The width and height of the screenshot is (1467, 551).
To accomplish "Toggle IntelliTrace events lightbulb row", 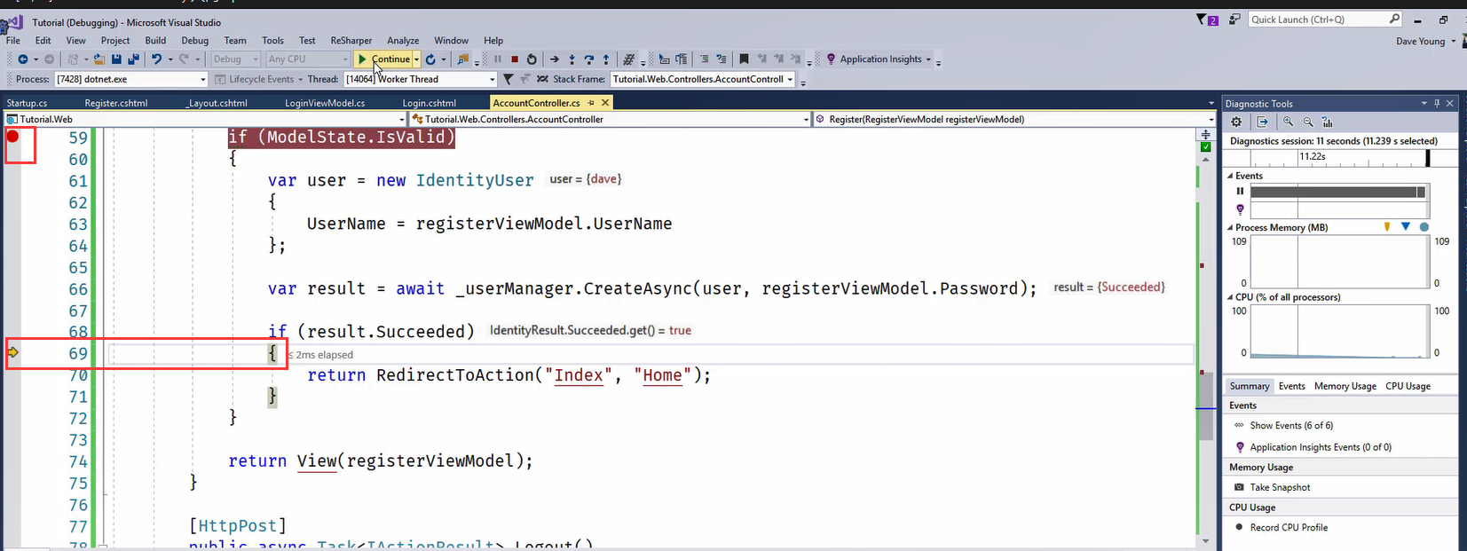I will point(1240,209).
